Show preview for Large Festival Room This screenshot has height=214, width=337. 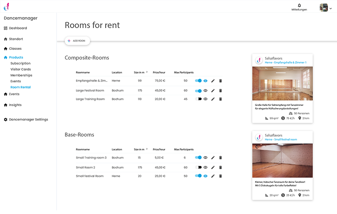pos(205,91)
